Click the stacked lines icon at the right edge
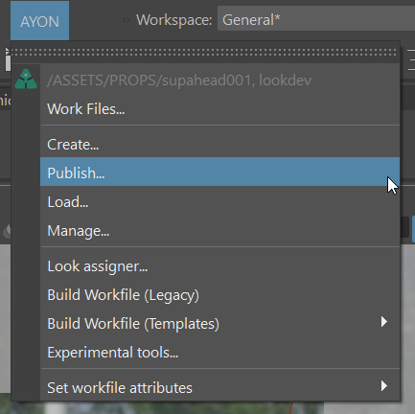 411,59
